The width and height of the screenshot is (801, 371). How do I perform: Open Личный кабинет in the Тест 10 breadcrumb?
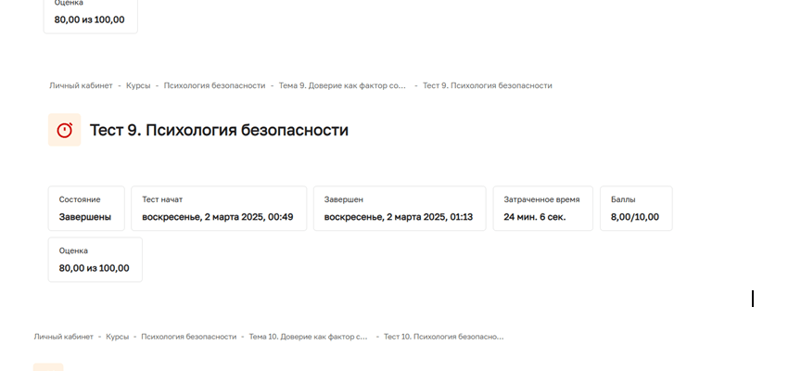point(64,337)
